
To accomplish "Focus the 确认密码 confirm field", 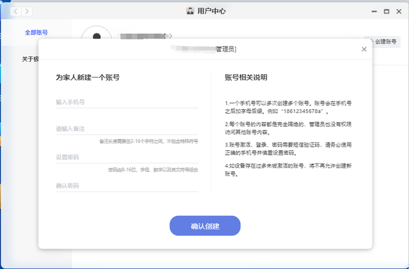I will (x=127, y=186).
